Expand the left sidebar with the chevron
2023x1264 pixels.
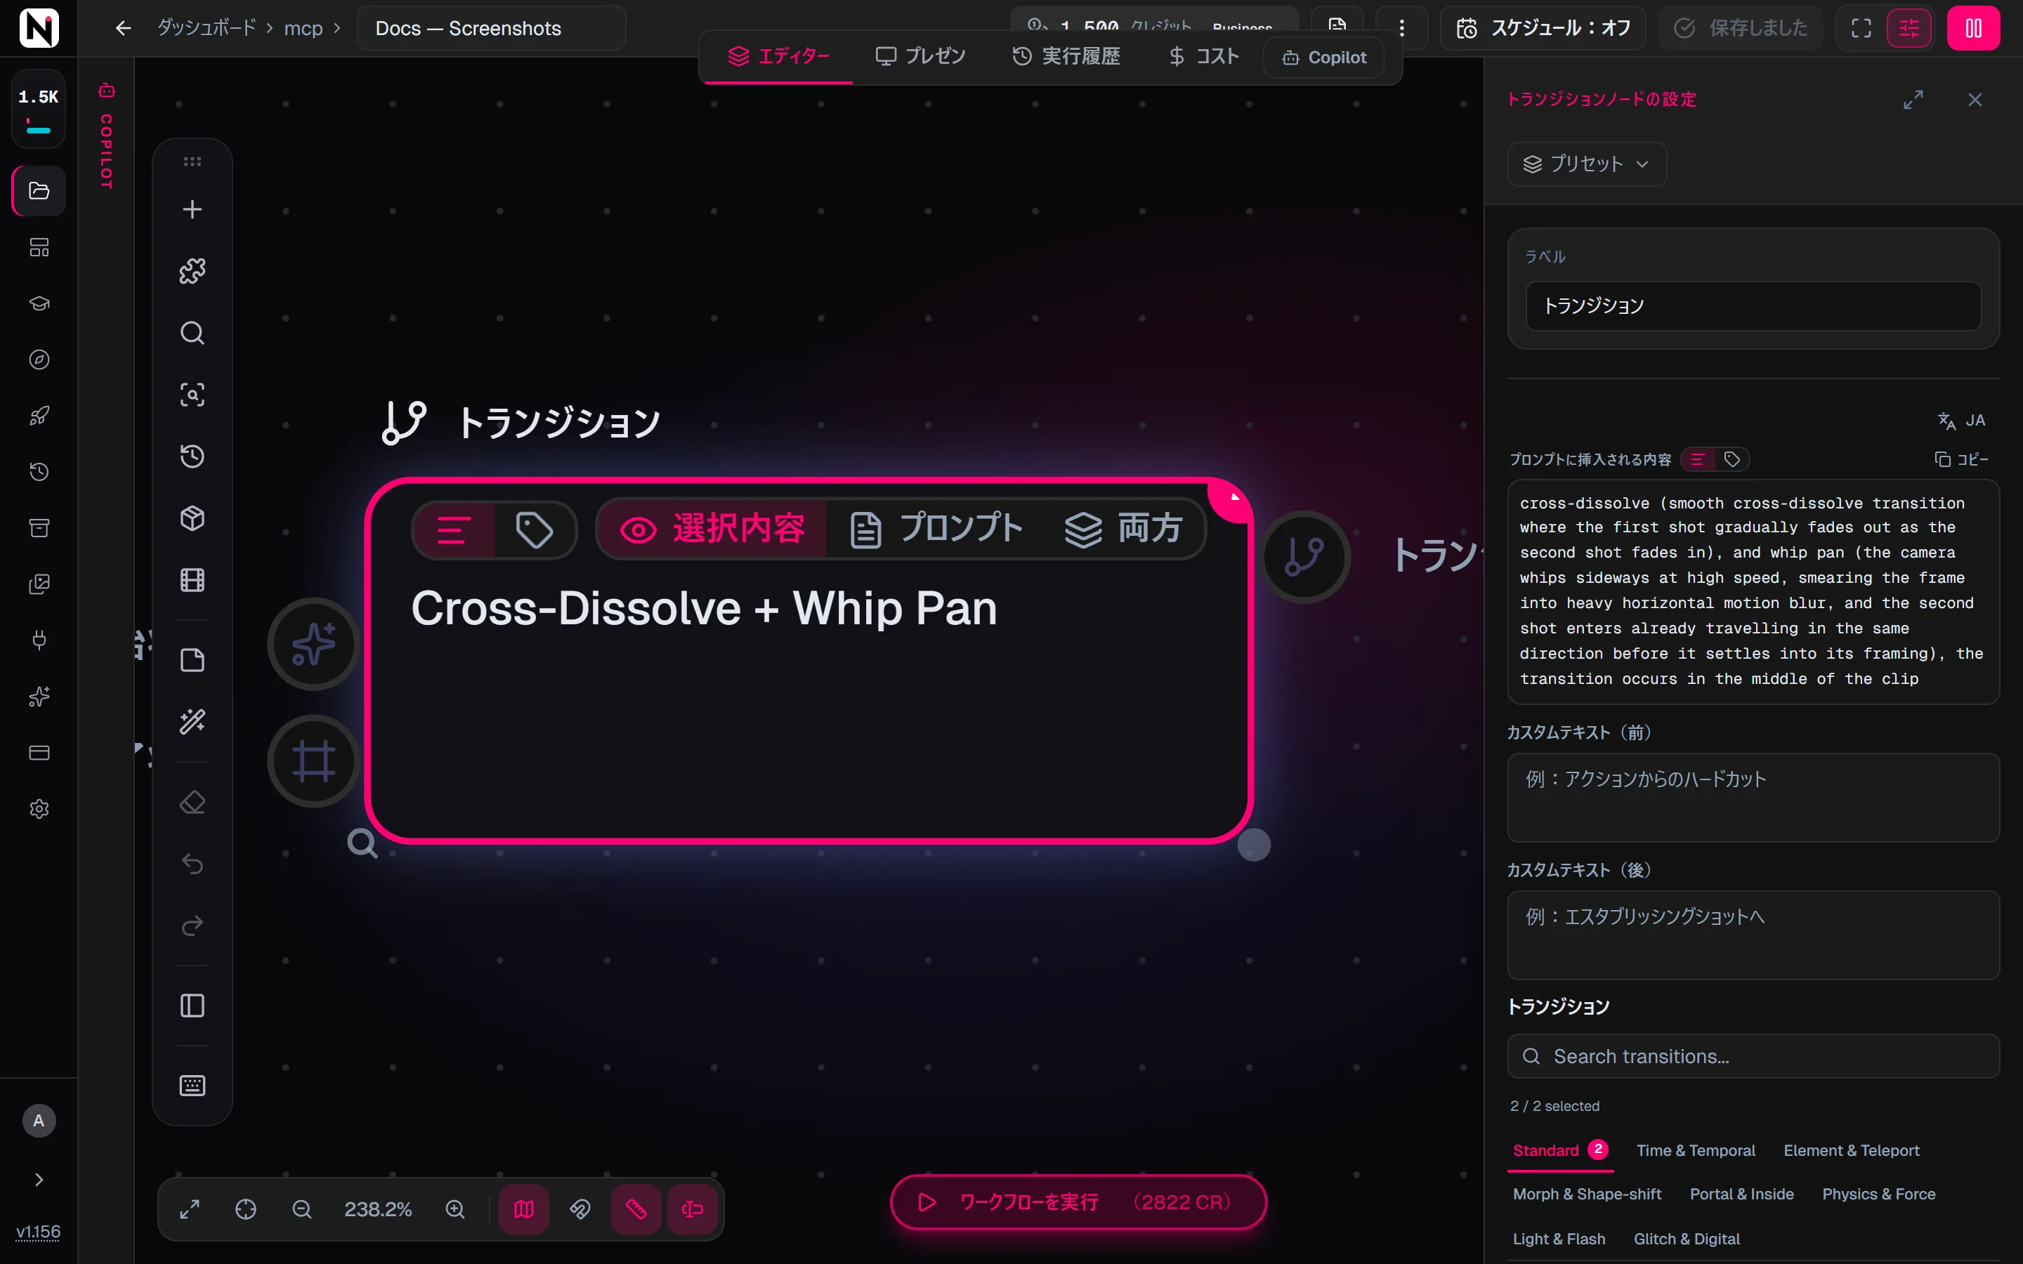[x=39, y=1180]
